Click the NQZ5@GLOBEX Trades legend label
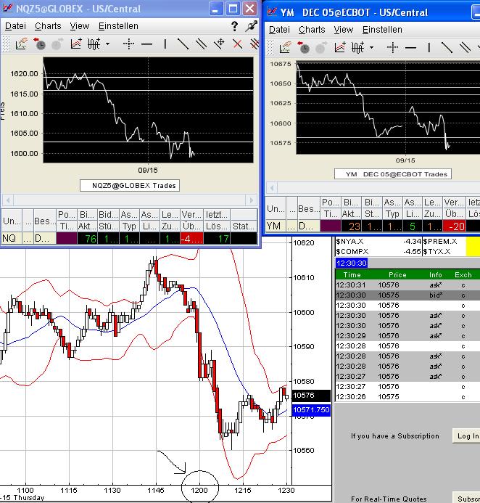This screenshot has width=480, height=503. pyautogui.click(x=130, y=185)
